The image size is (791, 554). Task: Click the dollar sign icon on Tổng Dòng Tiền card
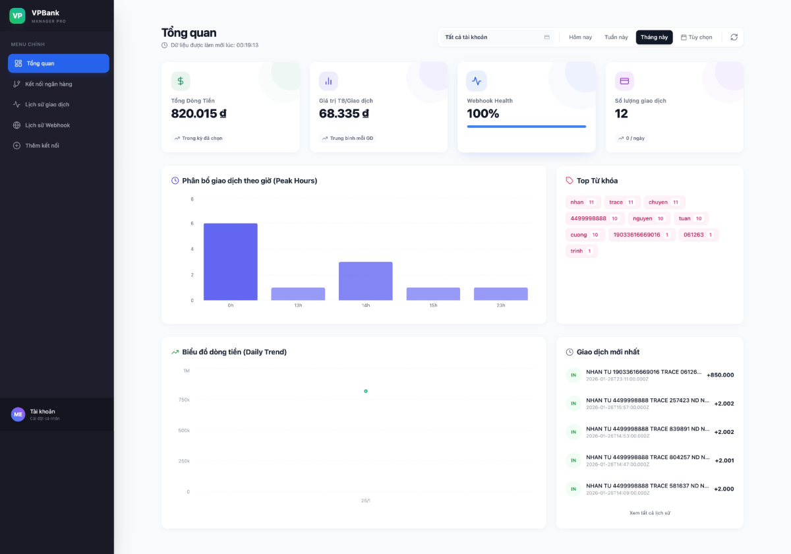point(181,81)
